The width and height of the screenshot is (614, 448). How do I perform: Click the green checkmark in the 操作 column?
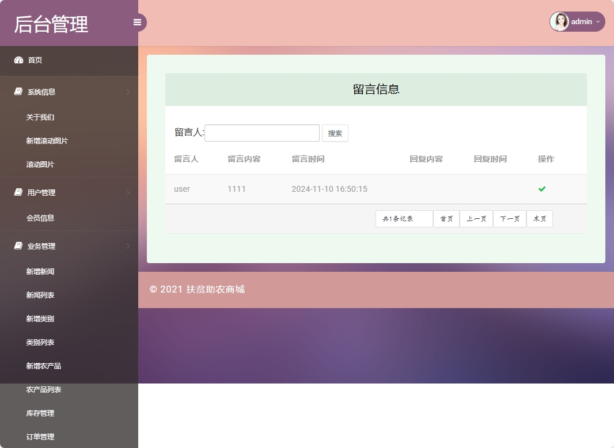point(541,188)
